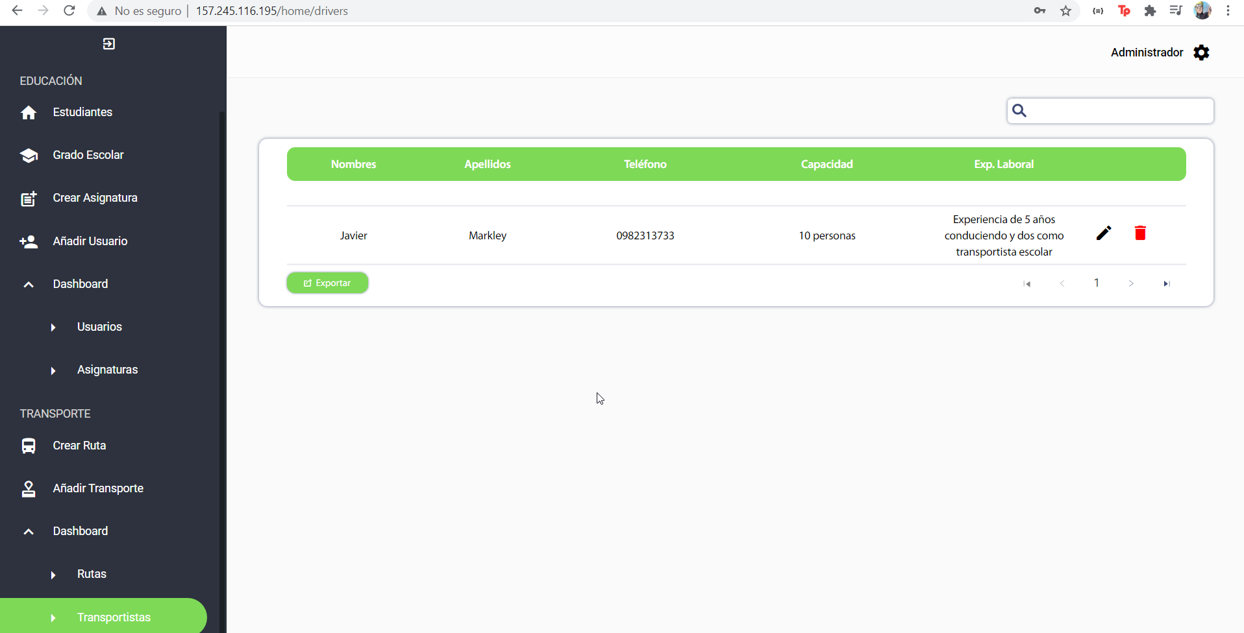Click the bookmark star in the address bar
1244x633 pixels.
[x=1065, y=11]
